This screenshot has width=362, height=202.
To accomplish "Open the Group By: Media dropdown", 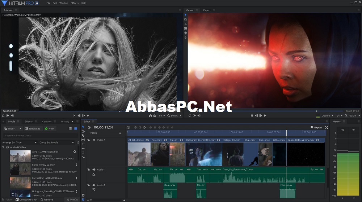I will pos(57,142).
